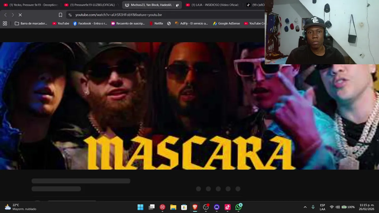Open the purple circular app on taskbar

coord(217,207)
